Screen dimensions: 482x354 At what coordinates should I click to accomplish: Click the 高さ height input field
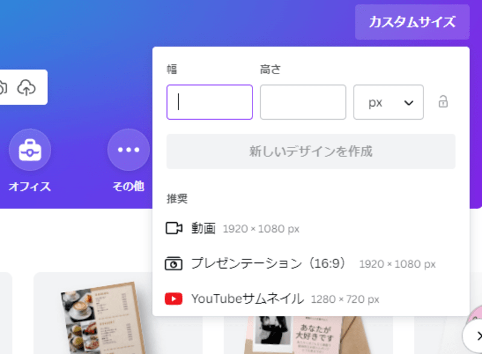[303, 102]
